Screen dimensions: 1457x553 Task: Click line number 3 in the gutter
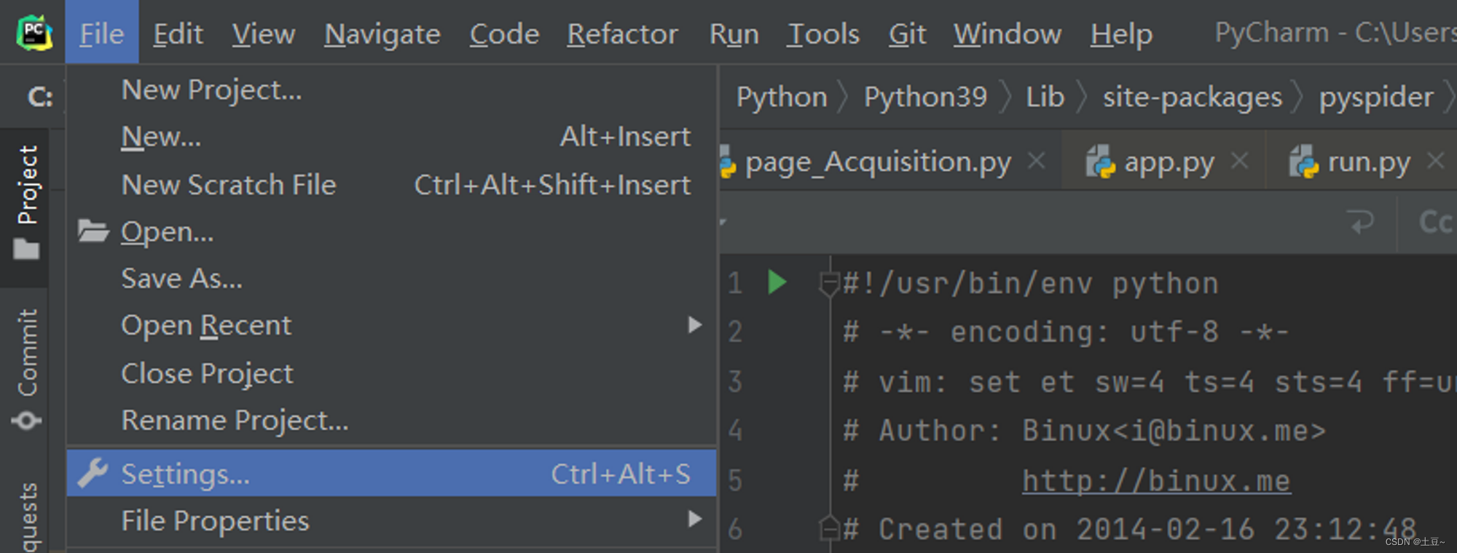tap(735, 381)
